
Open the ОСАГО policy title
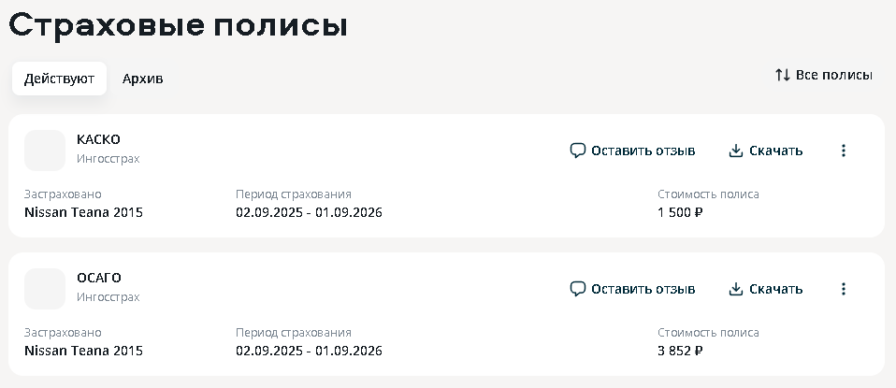[99, 278]
